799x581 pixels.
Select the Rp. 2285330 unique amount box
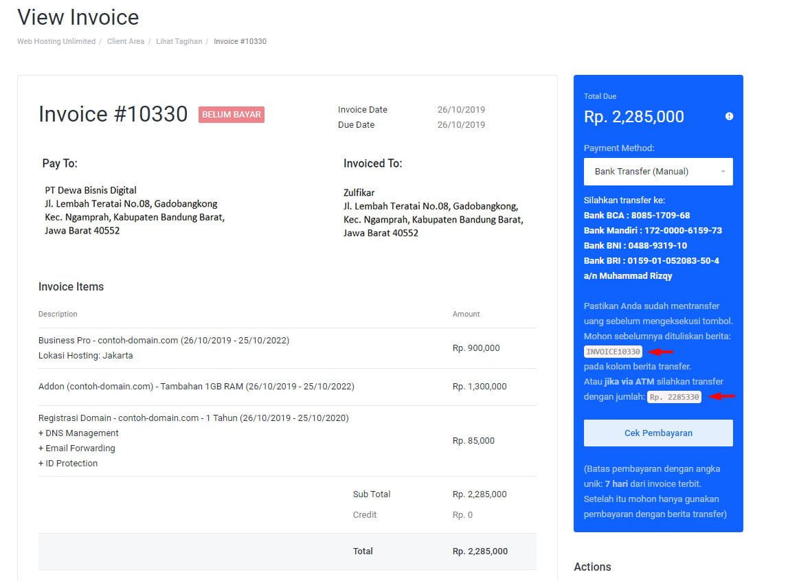pos(674,397)
